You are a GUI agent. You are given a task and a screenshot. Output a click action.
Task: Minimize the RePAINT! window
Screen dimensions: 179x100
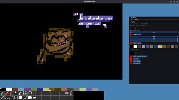click(171, 2)
